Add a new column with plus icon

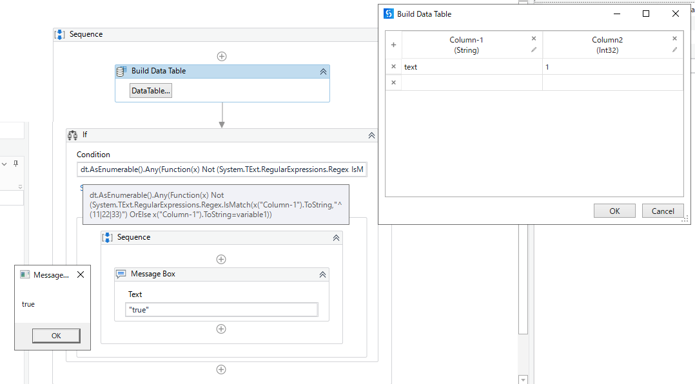point(393,44)
